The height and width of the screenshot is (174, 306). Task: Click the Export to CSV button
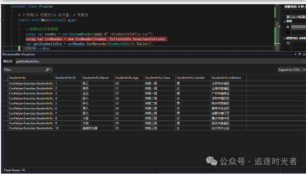pos(290,70)
